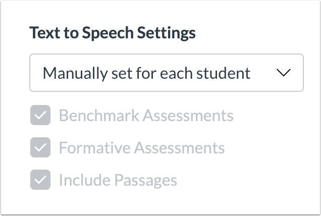Image resolution: width=321 pixels, height=216 pixels.
Task: Click the word 'student' in the select field
Action: pos(223,73)
